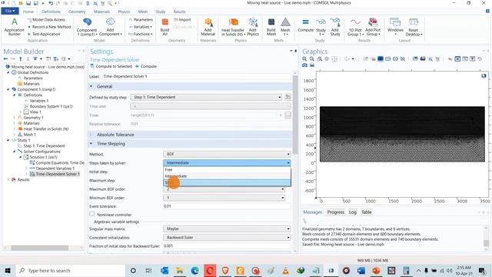Click the Component 1 ribbon icon
This screenshot has width=492, height=277.
pyautogui.click(x=87, y=26)
